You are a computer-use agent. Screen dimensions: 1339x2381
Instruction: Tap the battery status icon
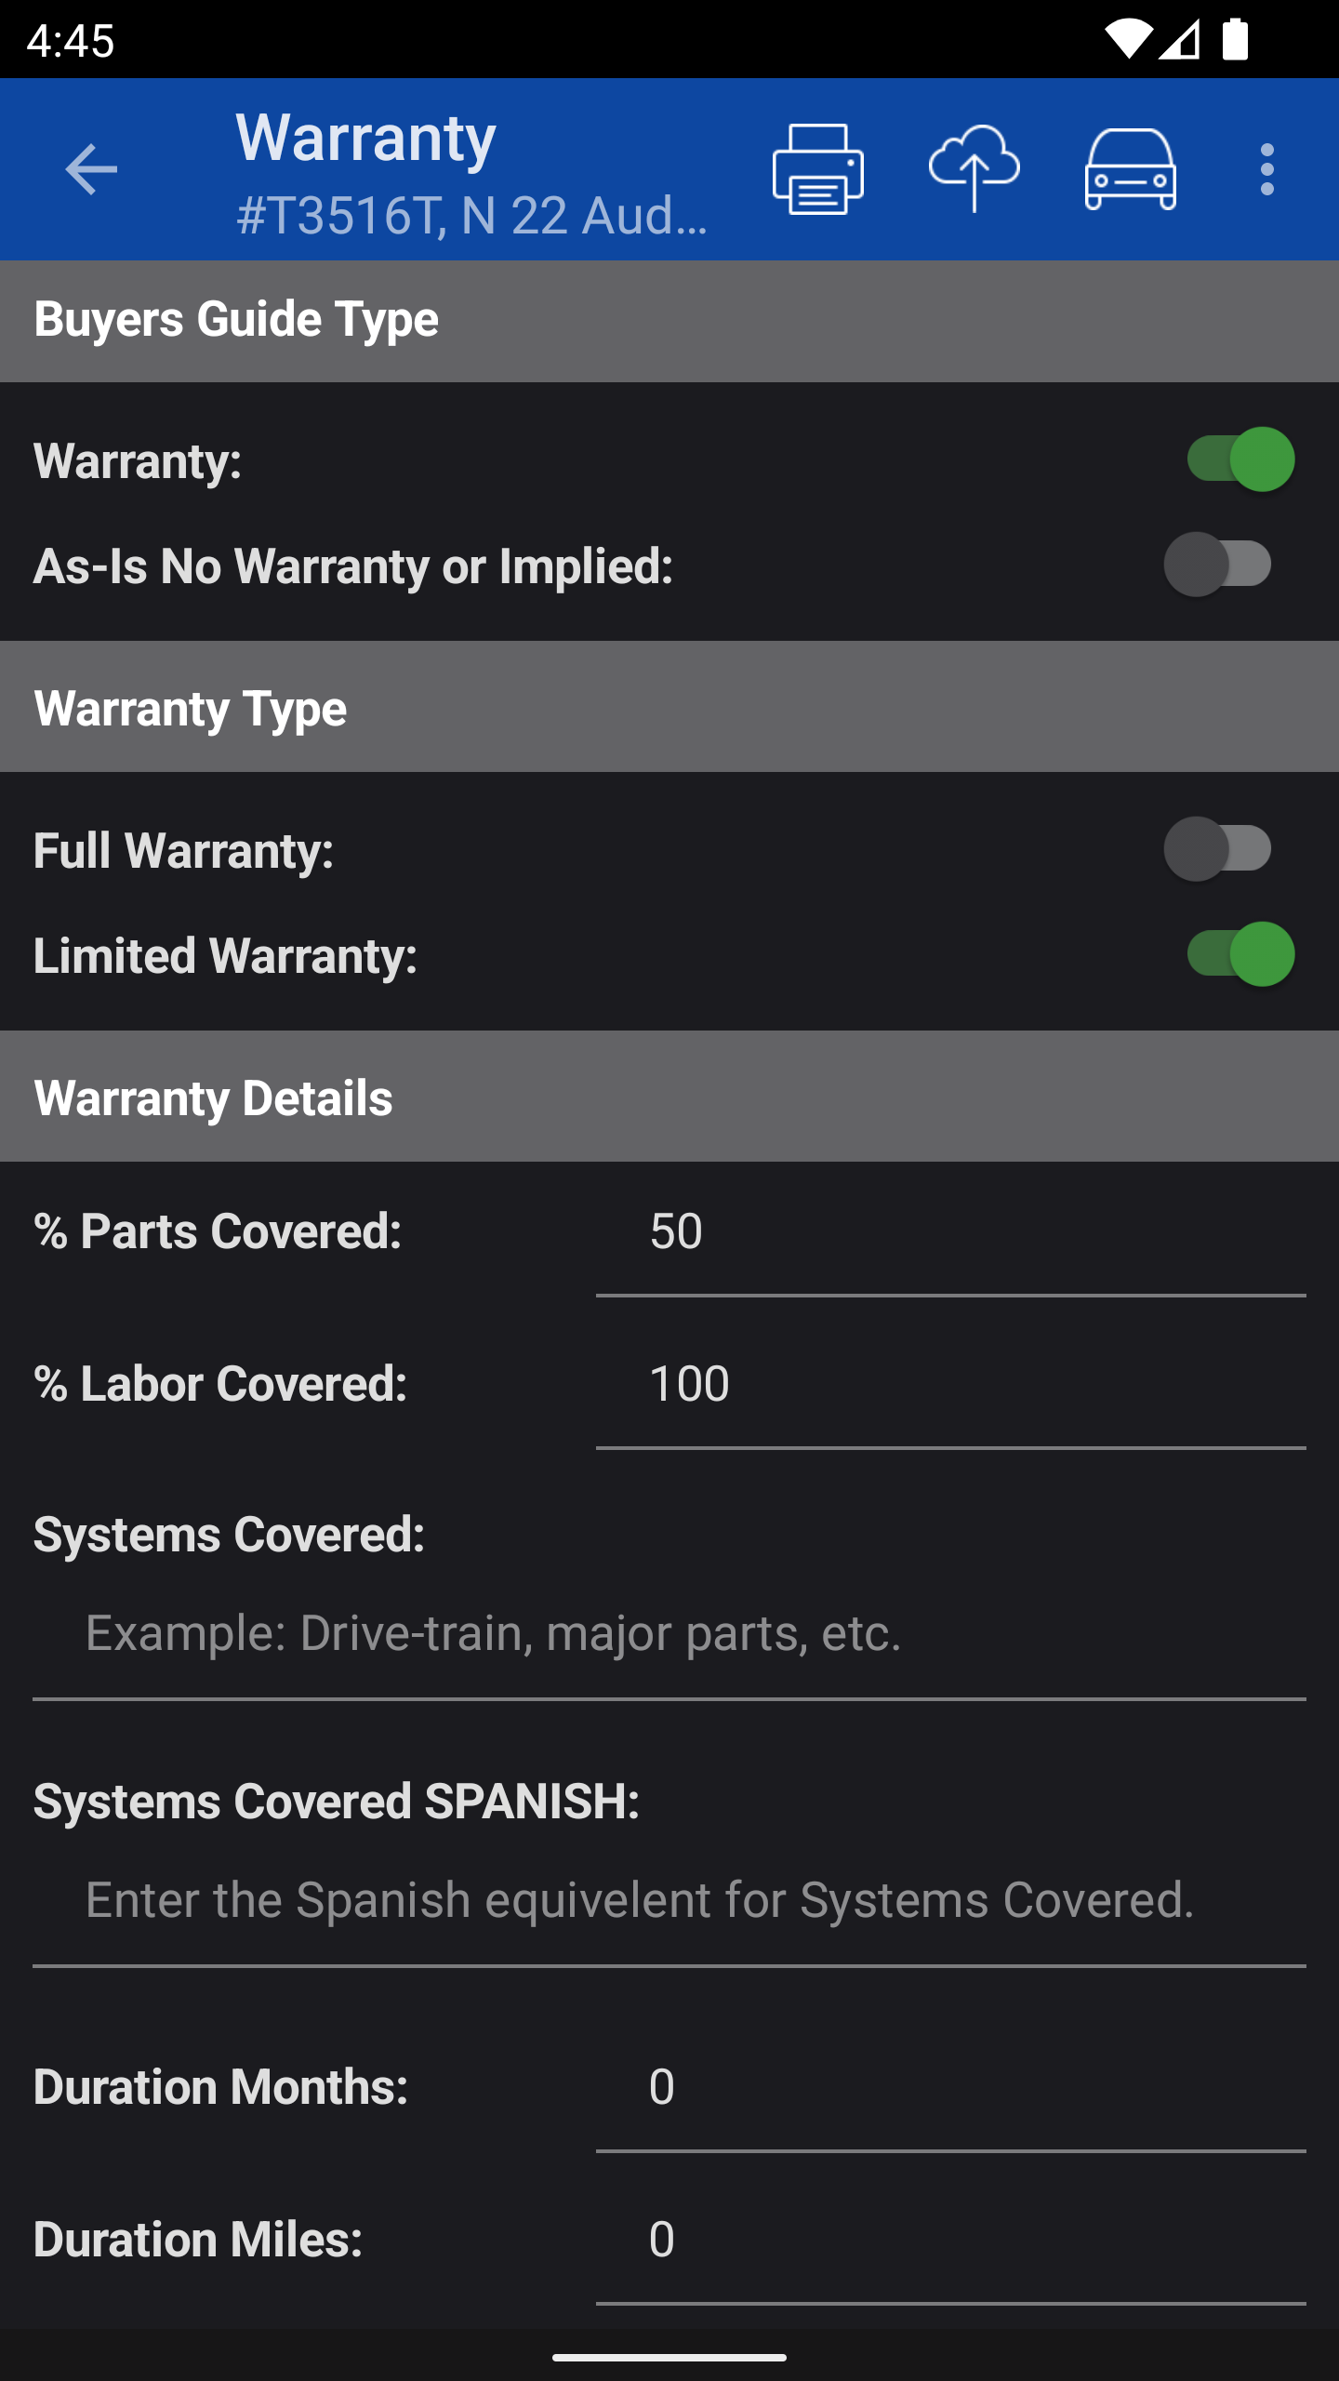pos(1235,39)
